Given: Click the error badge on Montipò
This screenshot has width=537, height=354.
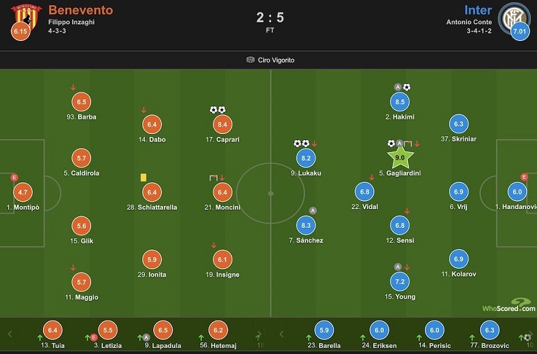Looking at the screenshot, I should 14,178.
